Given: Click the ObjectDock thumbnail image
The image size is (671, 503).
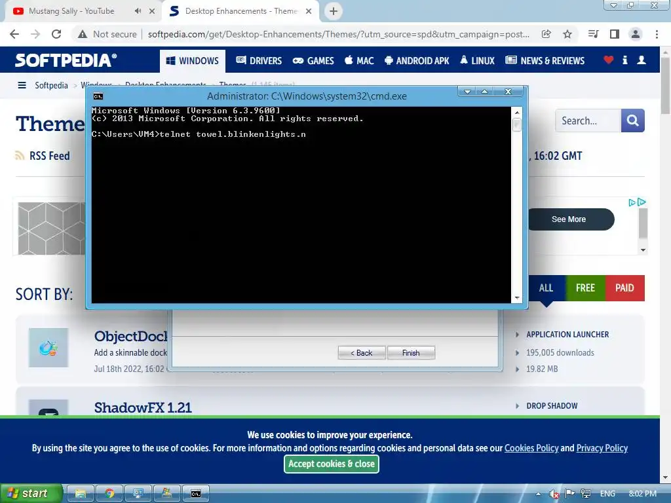Looking at the screenshot, I should [48, 348].
